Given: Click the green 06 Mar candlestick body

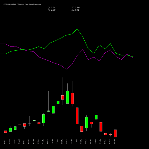Looking at the screenshot, I should point(44,119).
